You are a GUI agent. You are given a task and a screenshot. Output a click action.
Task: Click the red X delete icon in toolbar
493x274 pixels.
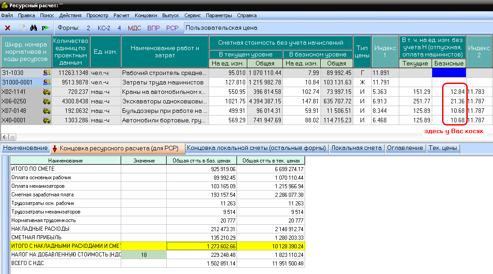coord(8,28)
